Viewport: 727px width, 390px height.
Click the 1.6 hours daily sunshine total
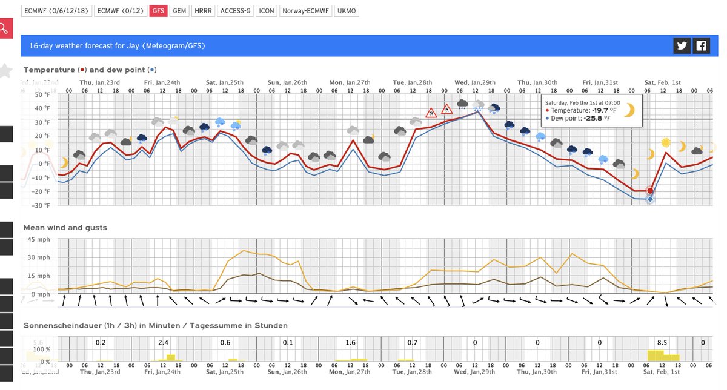coord(350,343)
